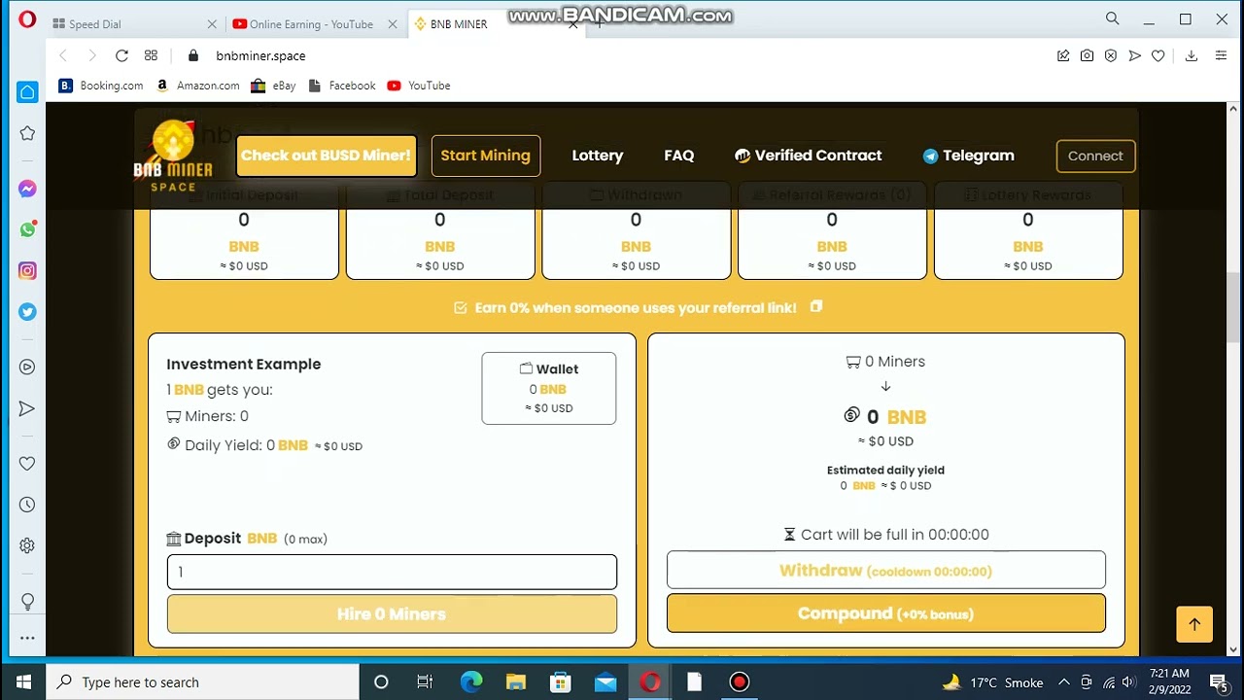Open Instagram in the sidebar
The width and height of the screenshot is (1244, 700).
[x=27, y=271]
